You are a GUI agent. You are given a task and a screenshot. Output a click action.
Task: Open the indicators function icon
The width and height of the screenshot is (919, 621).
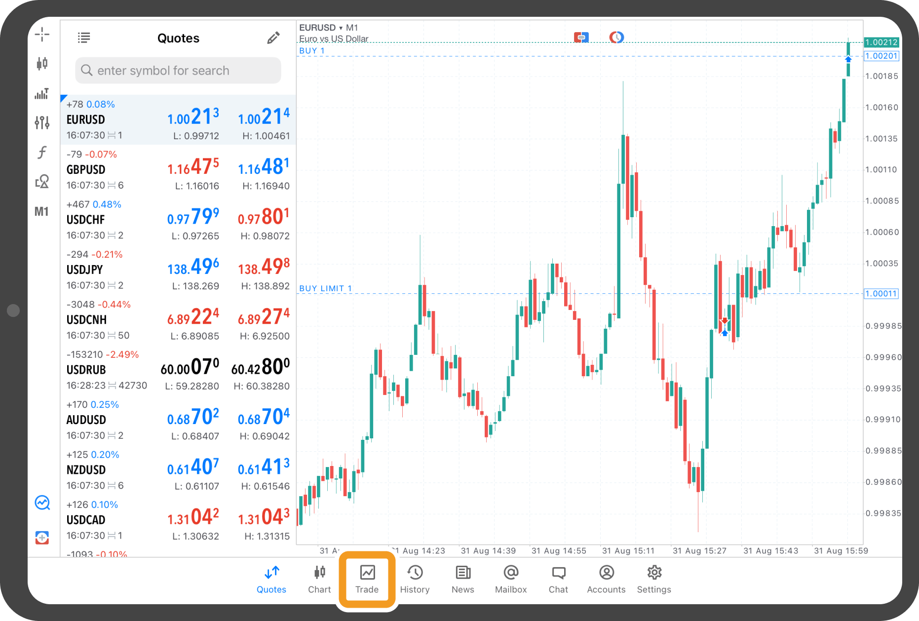point(42,152)
